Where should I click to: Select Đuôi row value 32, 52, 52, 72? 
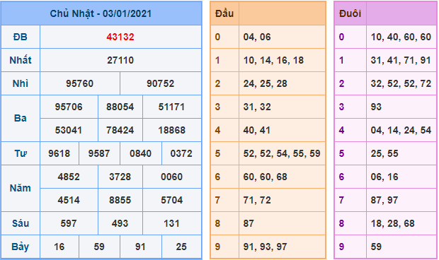click(401, 83)
